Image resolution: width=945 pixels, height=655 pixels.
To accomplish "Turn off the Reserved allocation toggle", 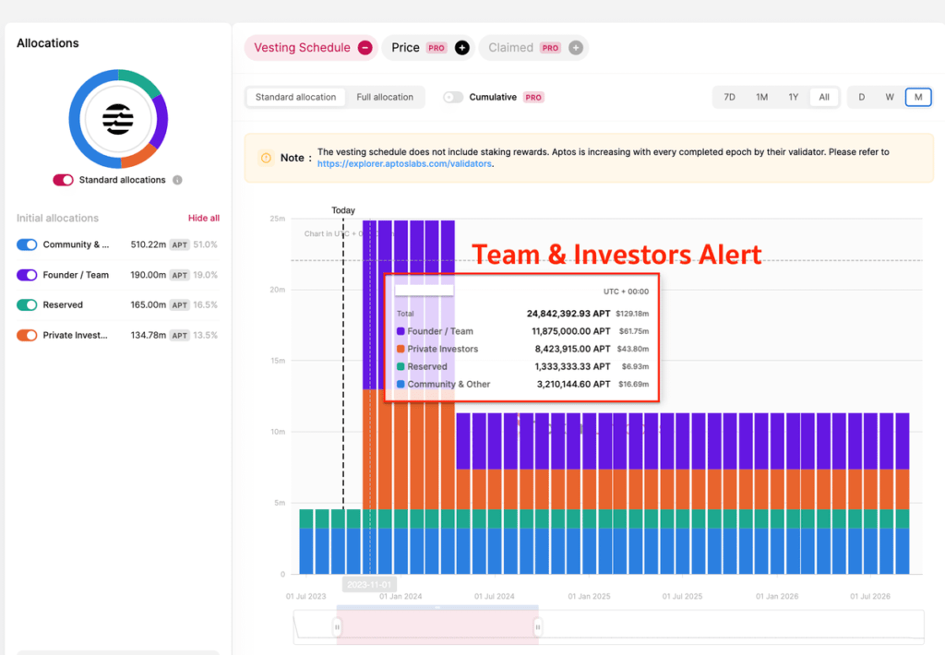I will 27,305.
